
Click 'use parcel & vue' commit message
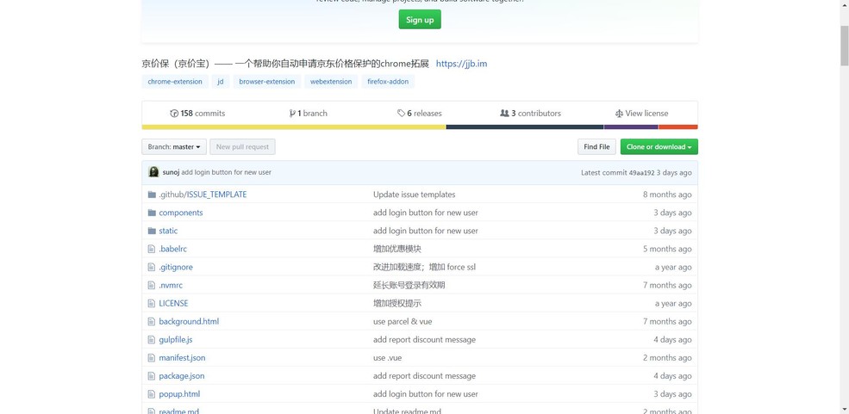coord(403,322)
